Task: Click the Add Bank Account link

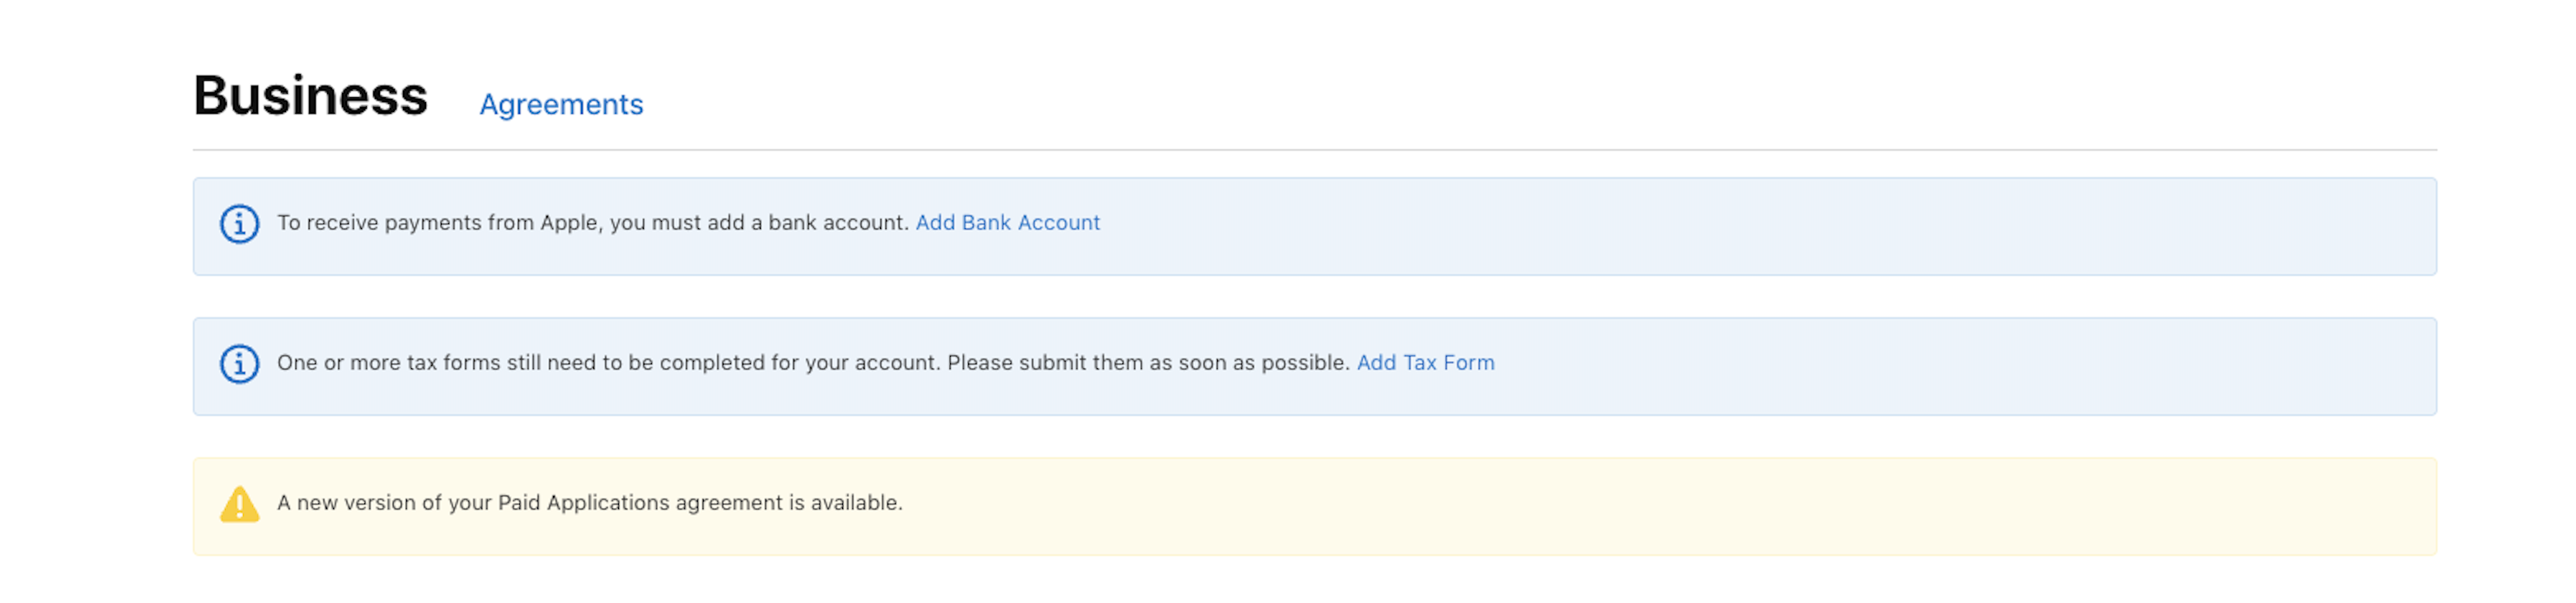Action: tap(1007, 223)
